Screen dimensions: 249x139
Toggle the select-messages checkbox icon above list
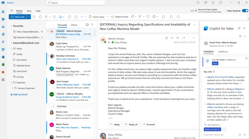[x=87, y=25]
